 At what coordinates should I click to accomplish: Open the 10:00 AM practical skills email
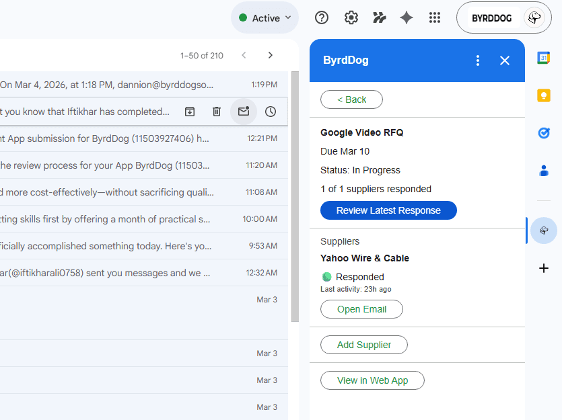pyautogui.click(x=143, y=219)
